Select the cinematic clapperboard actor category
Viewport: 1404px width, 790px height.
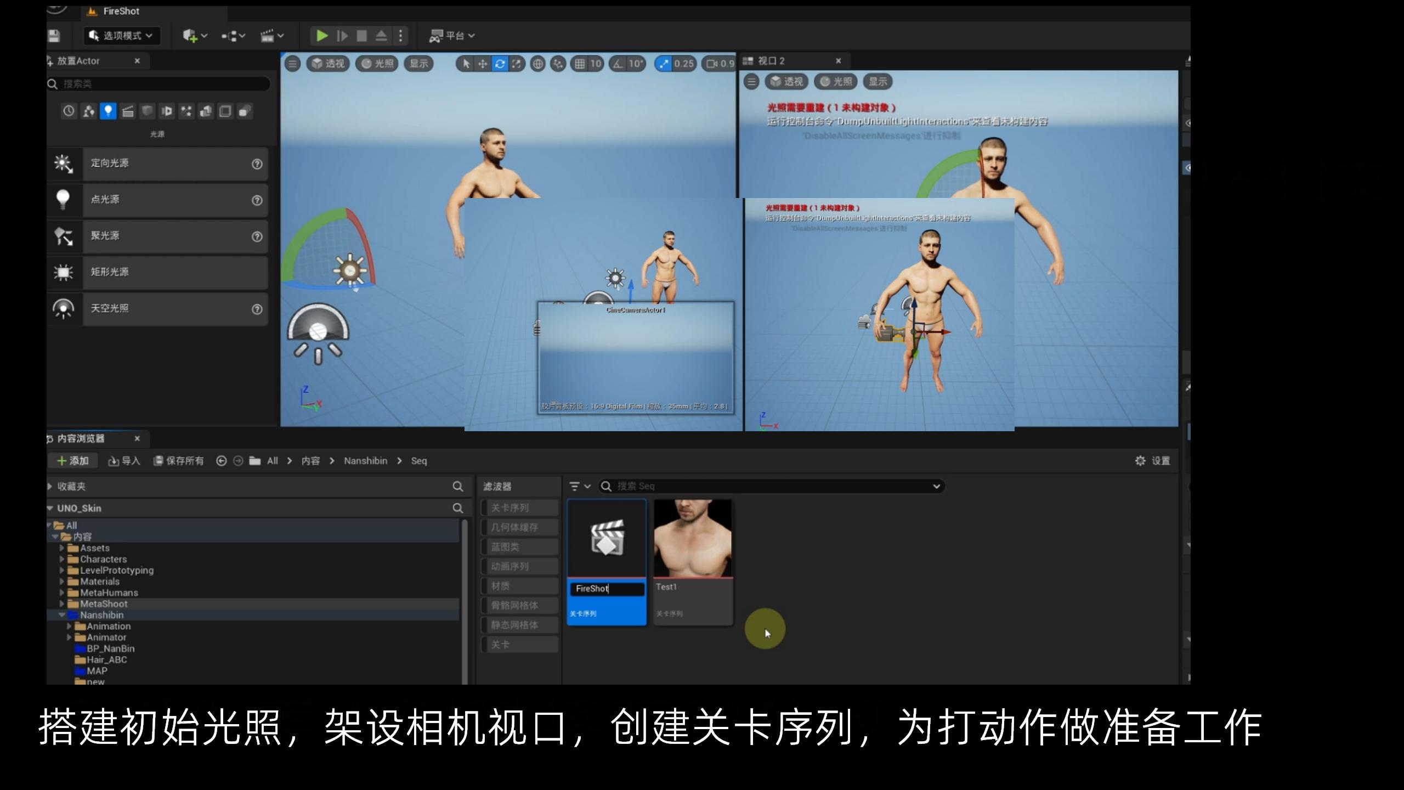tap(128, 111)
